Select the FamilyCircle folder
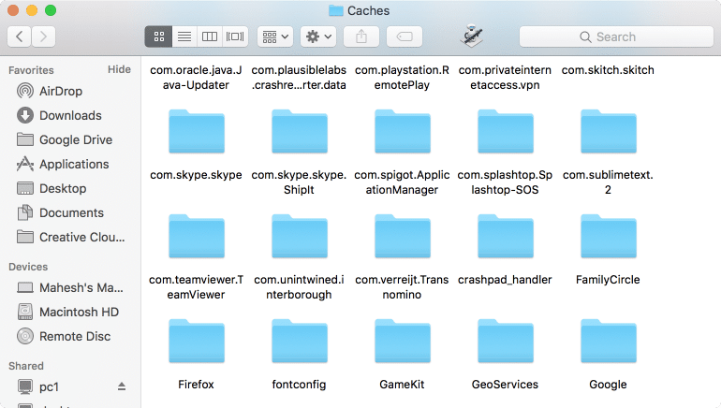The image size is (721, 408). pos(609,237)
